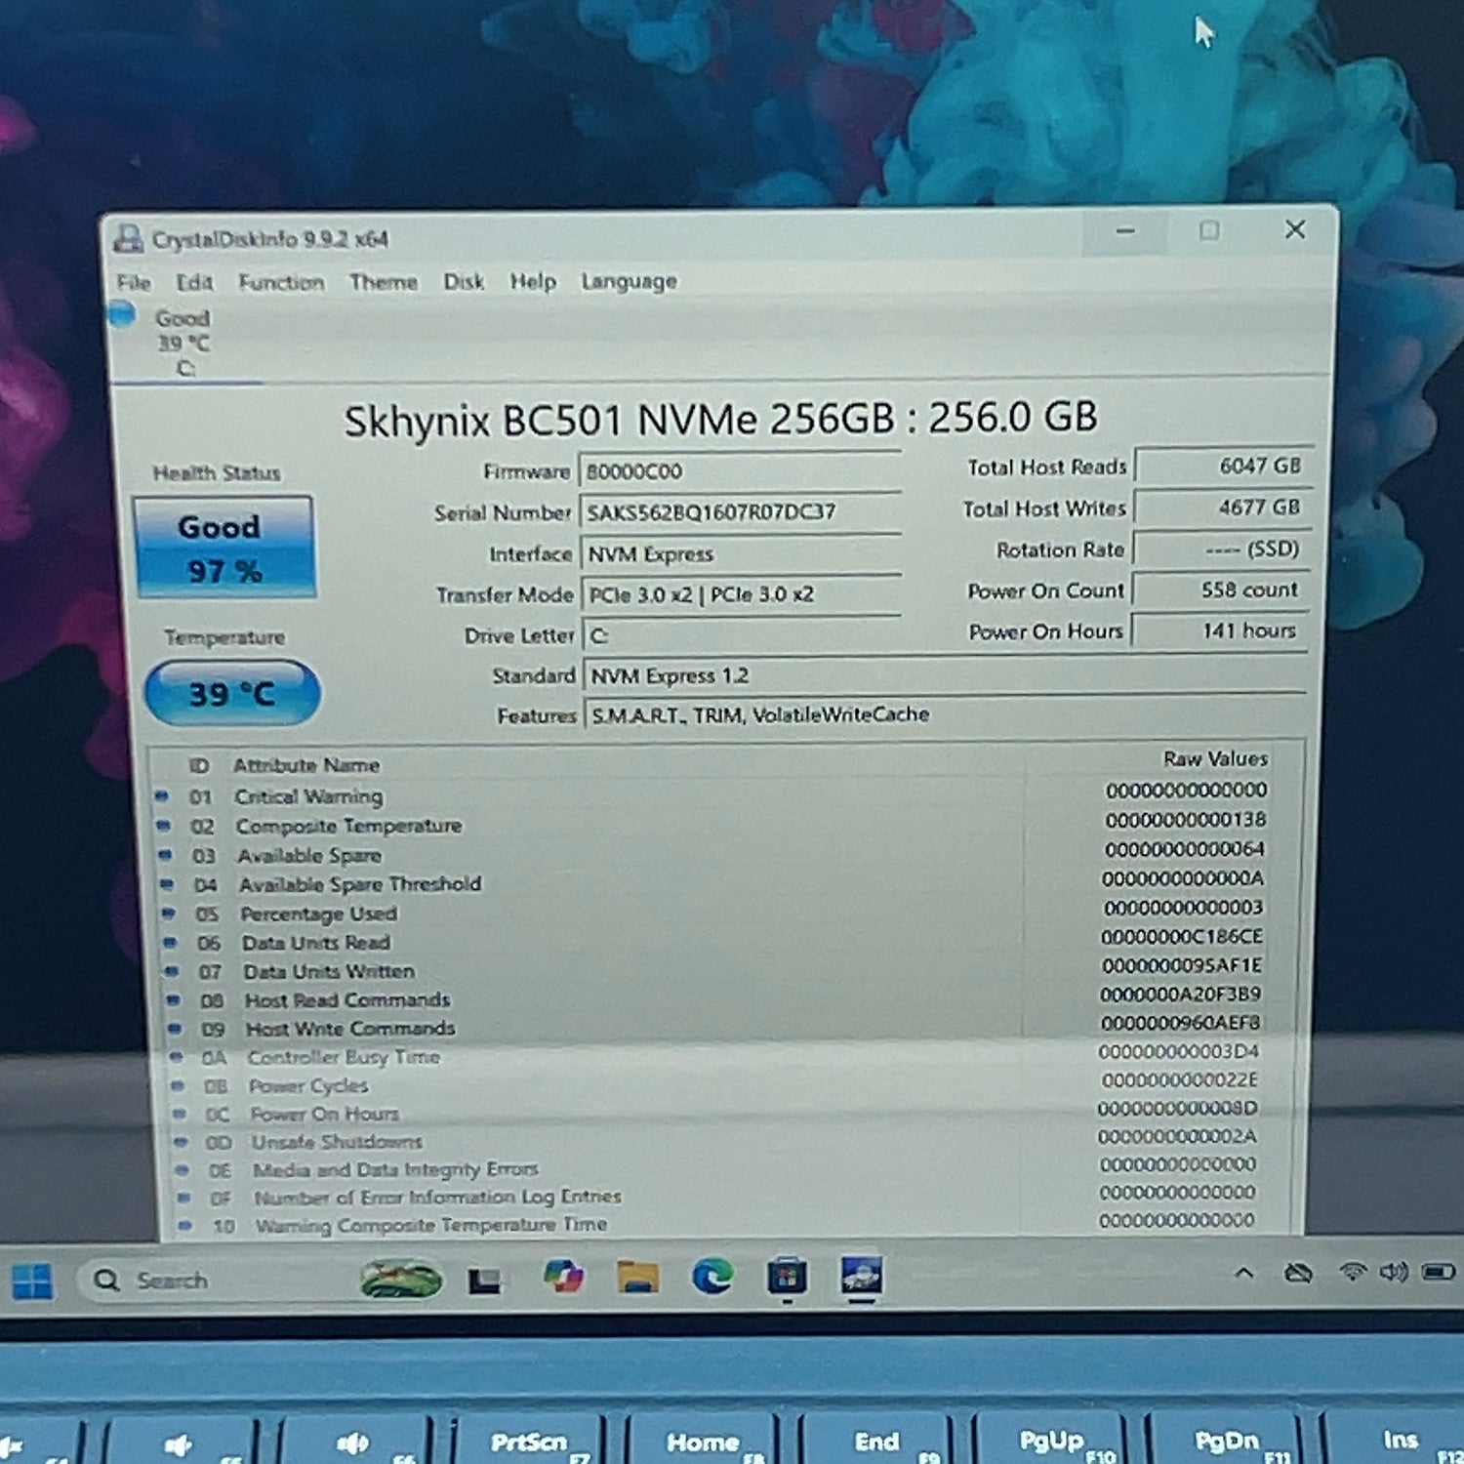
Task: Click the Serial Number value field
Action: pyautogui.click(x=740, y=512)
